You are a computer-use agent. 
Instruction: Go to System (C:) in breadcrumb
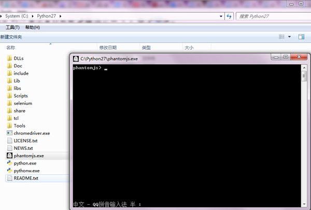coord(17,16)
